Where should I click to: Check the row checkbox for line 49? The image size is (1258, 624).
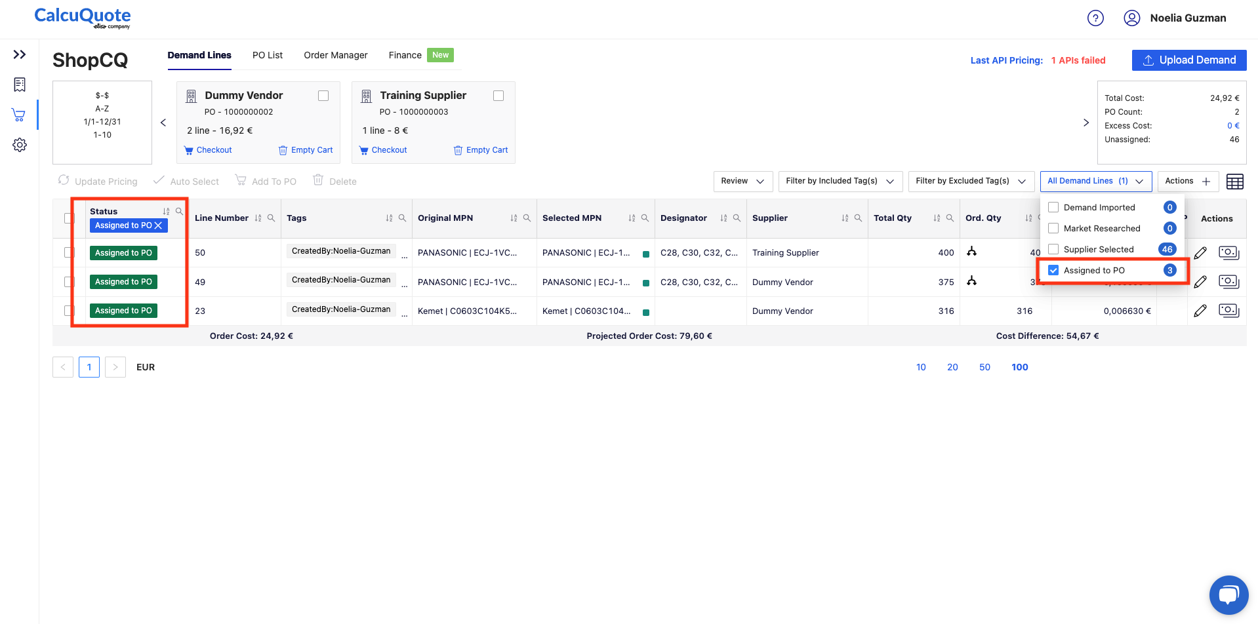tap(69, 282)
